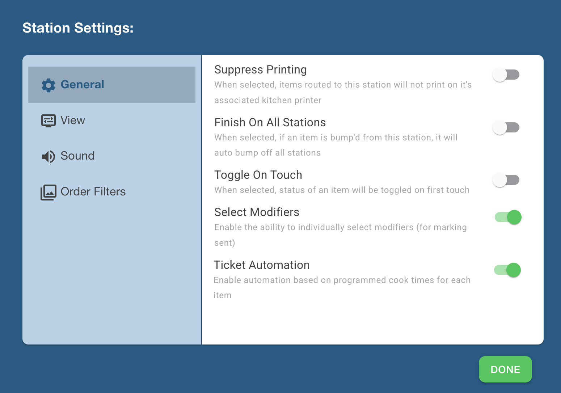The width and height of the screenshot is (561, 393).
Task: Click the Suppress Printing setting title
Action: click(x=261, y=69)
